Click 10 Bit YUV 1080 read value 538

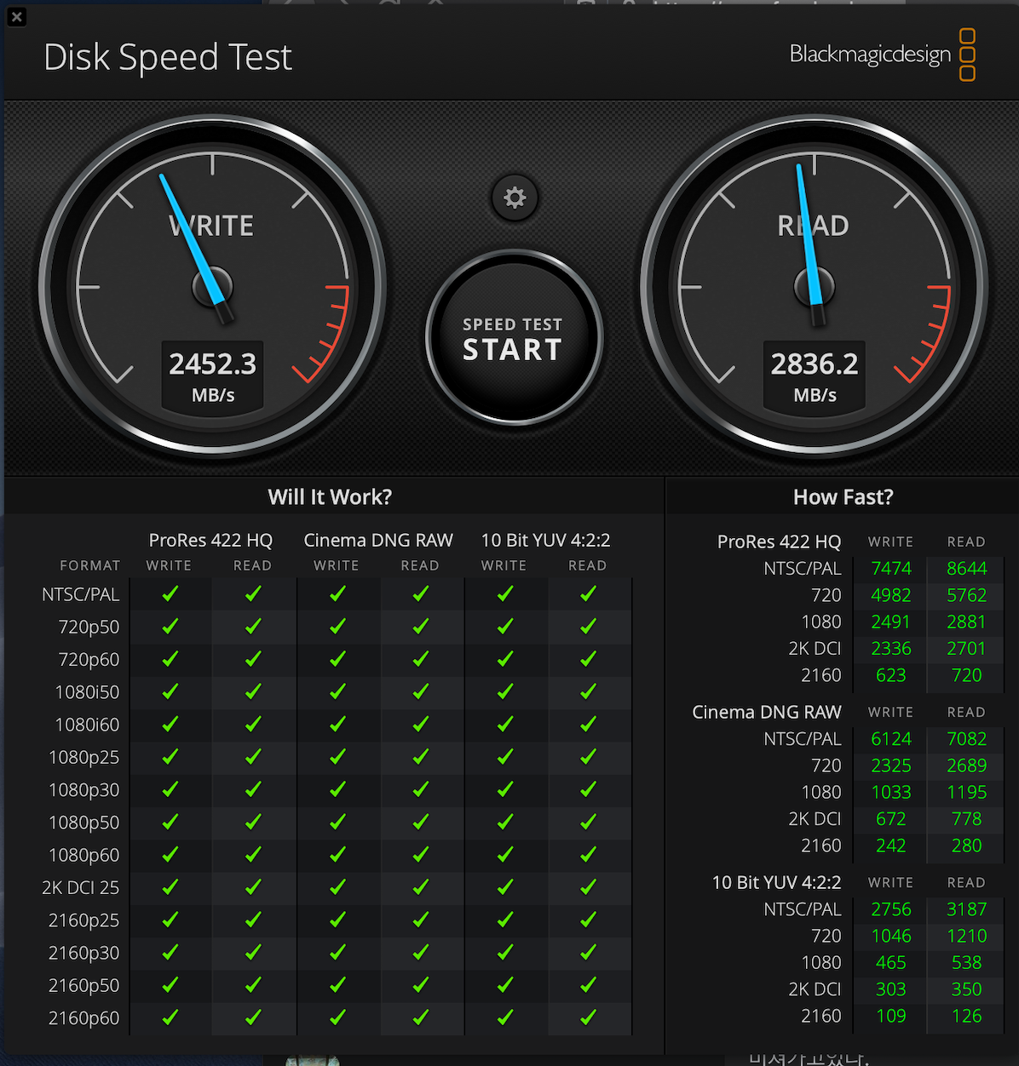[x=967, y=962]
